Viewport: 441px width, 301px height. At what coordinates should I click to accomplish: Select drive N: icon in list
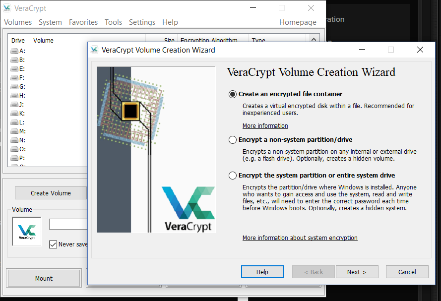(14, 140)
